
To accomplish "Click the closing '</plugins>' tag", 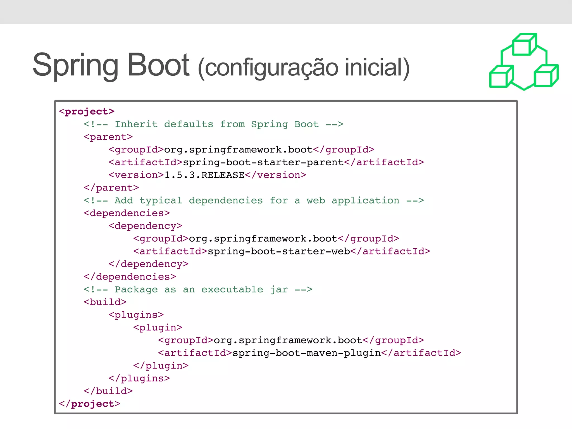I will [139, 378].
